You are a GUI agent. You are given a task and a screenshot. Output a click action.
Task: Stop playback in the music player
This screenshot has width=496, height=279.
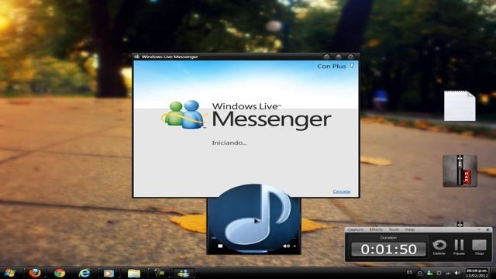click(220, 246)
